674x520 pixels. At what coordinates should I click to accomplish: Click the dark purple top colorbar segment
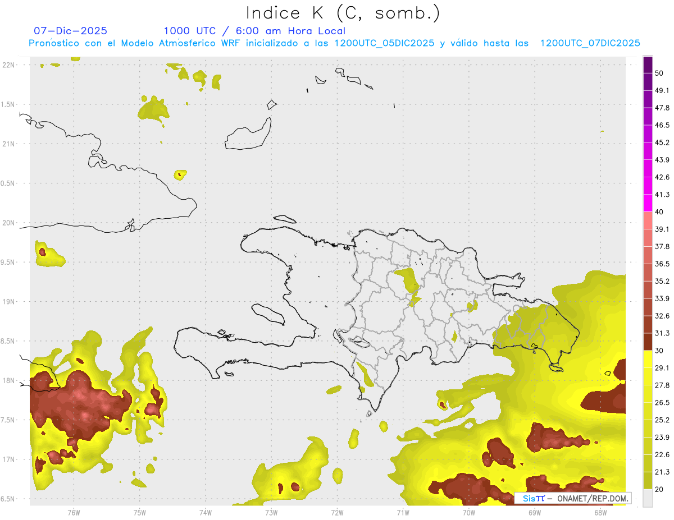648,65
